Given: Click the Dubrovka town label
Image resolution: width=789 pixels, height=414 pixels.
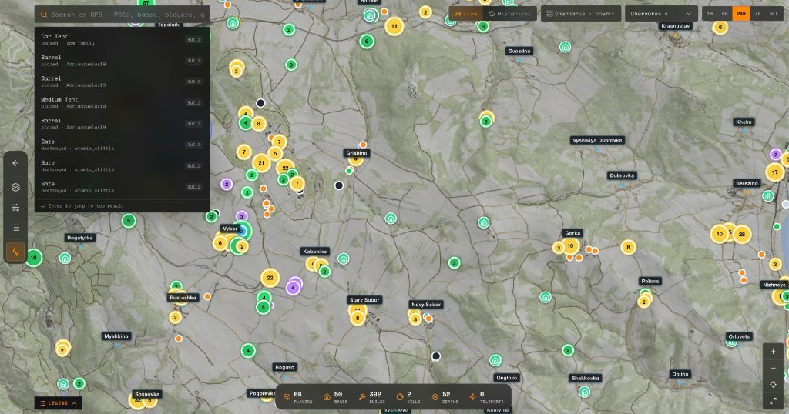Looking at the screenshot, I should point(622,175).
